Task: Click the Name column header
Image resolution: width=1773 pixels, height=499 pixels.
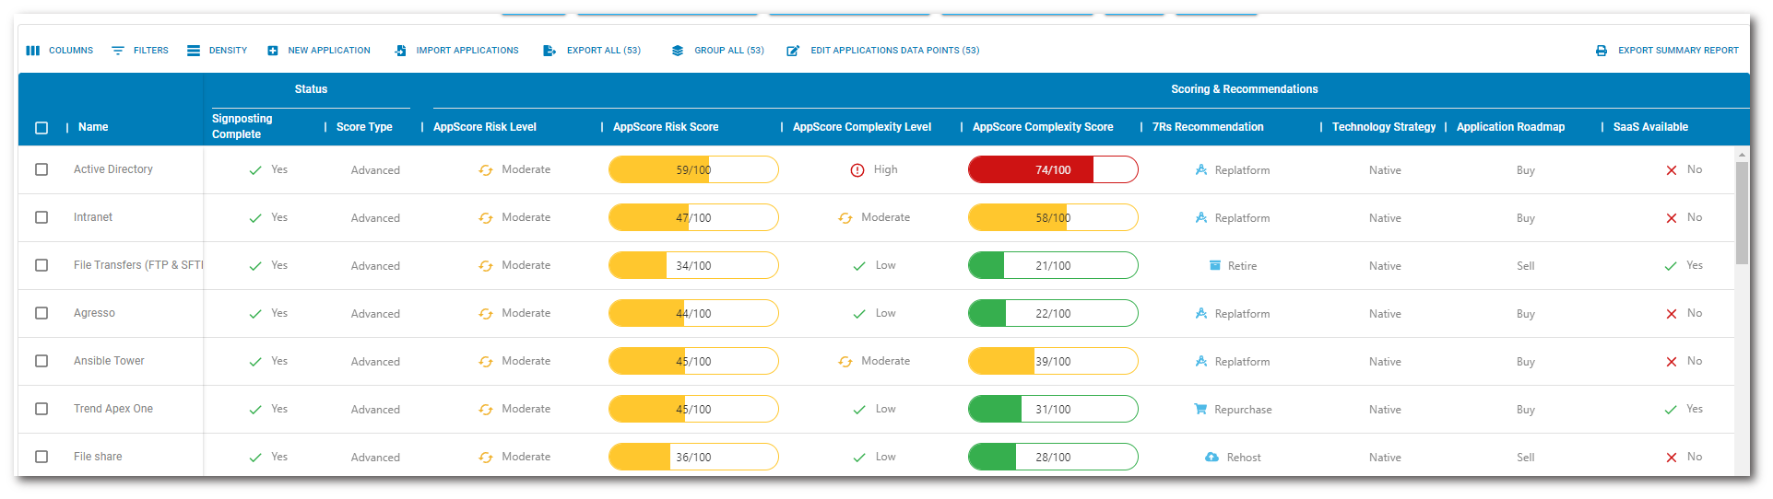Action: [x=93, y=127]
